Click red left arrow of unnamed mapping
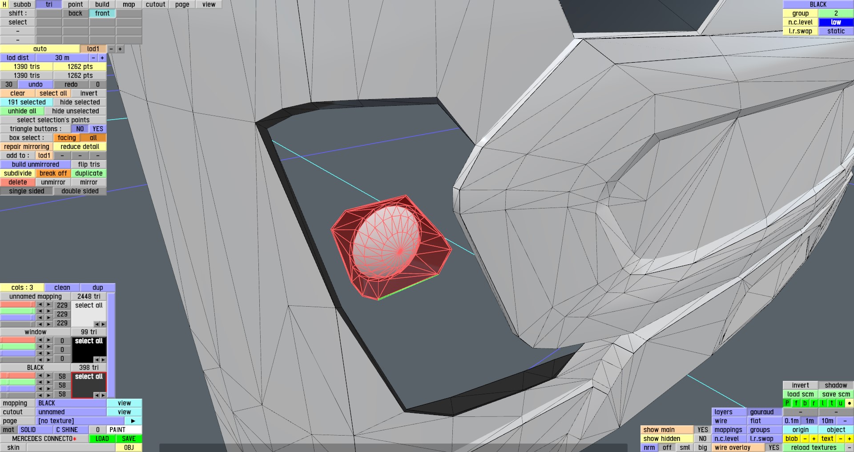The width and height of the screenshot is (854, 452). coord(40,304)
